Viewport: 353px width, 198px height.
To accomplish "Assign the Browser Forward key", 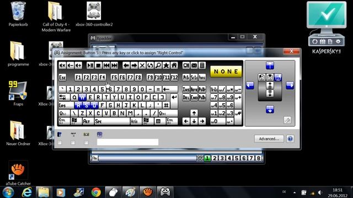I will click(x=134, y=65).
